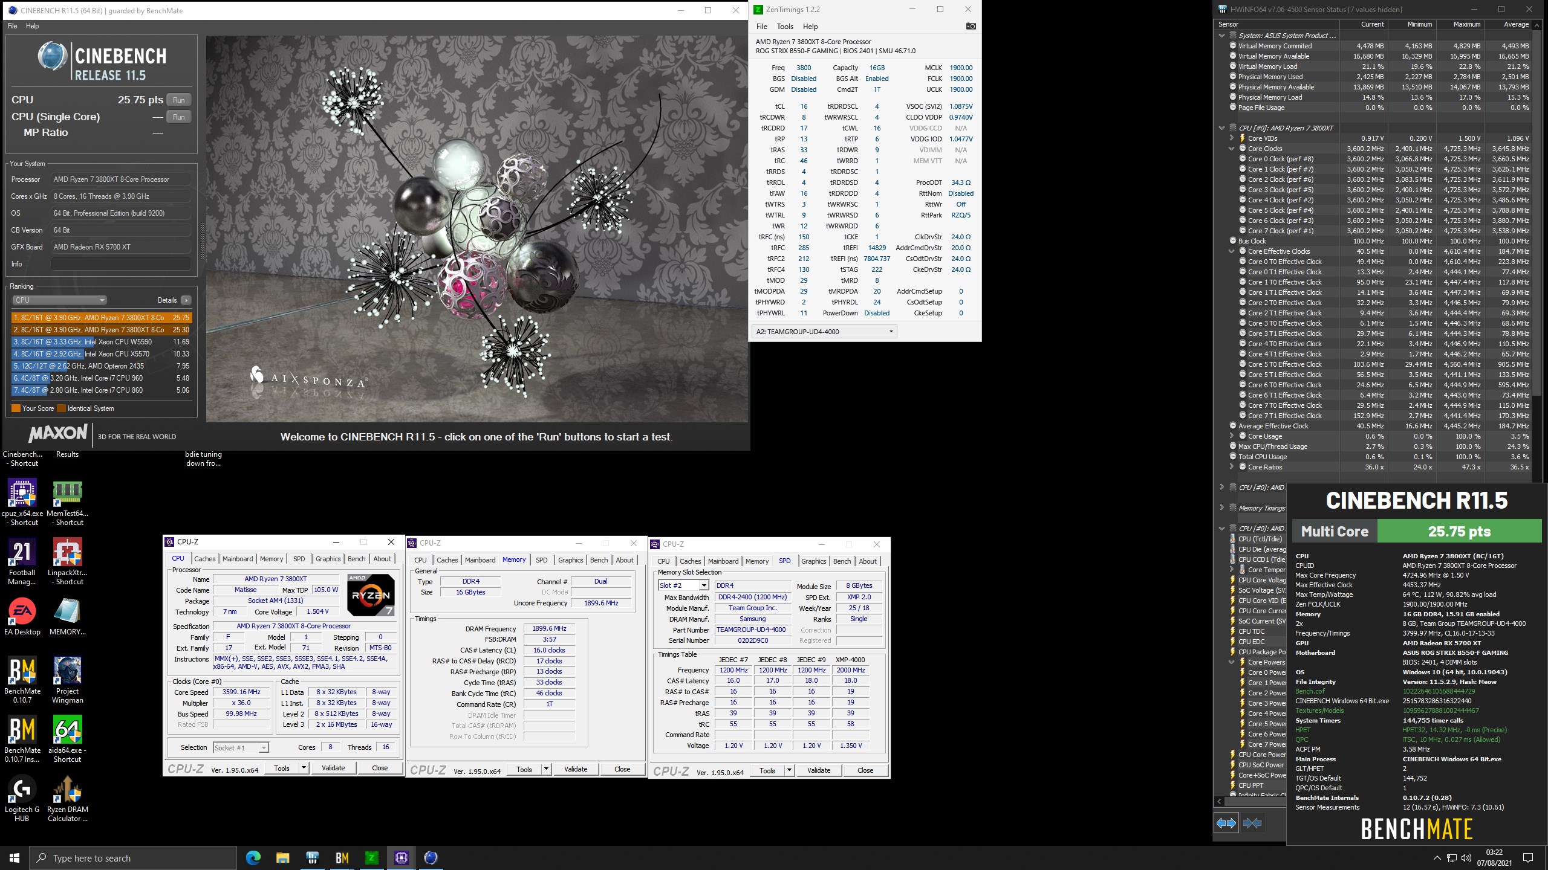Screen dimensions: 1548x870
Task: Switch to ZenTimings in taskbar
Action: point(372,857)
